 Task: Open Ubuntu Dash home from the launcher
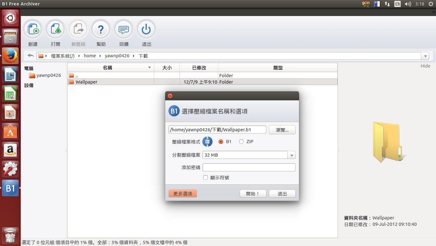click(11, 18)
